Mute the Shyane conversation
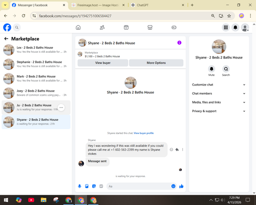This screenshot has width=256, height=205. [x=211, y=69]
